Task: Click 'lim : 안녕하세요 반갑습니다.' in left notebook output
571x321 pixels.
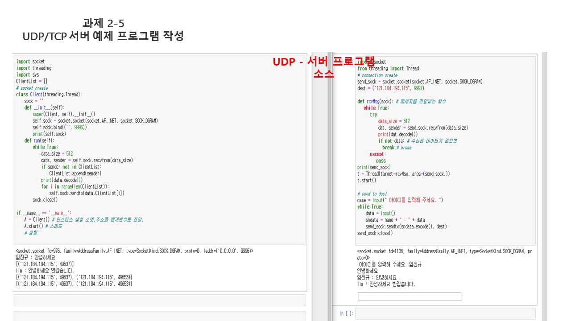Action: (45, 271)
